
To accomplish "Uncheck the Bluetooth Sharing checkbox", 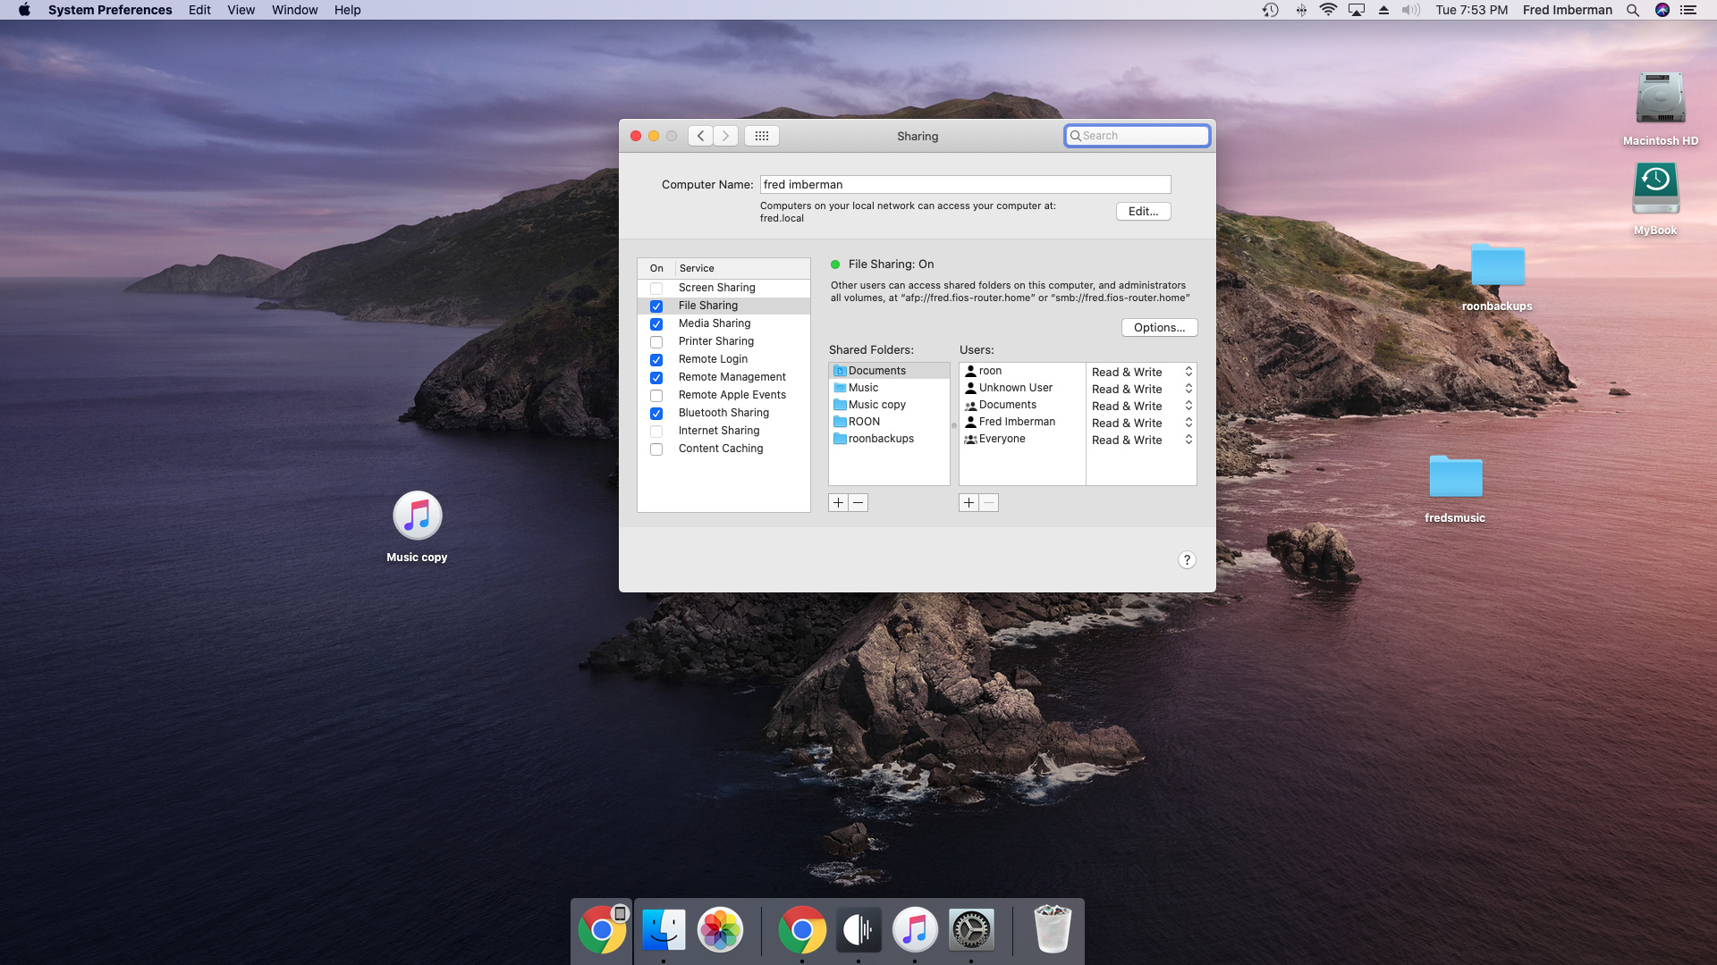I will pyautogui.click(x=656, y=414).
